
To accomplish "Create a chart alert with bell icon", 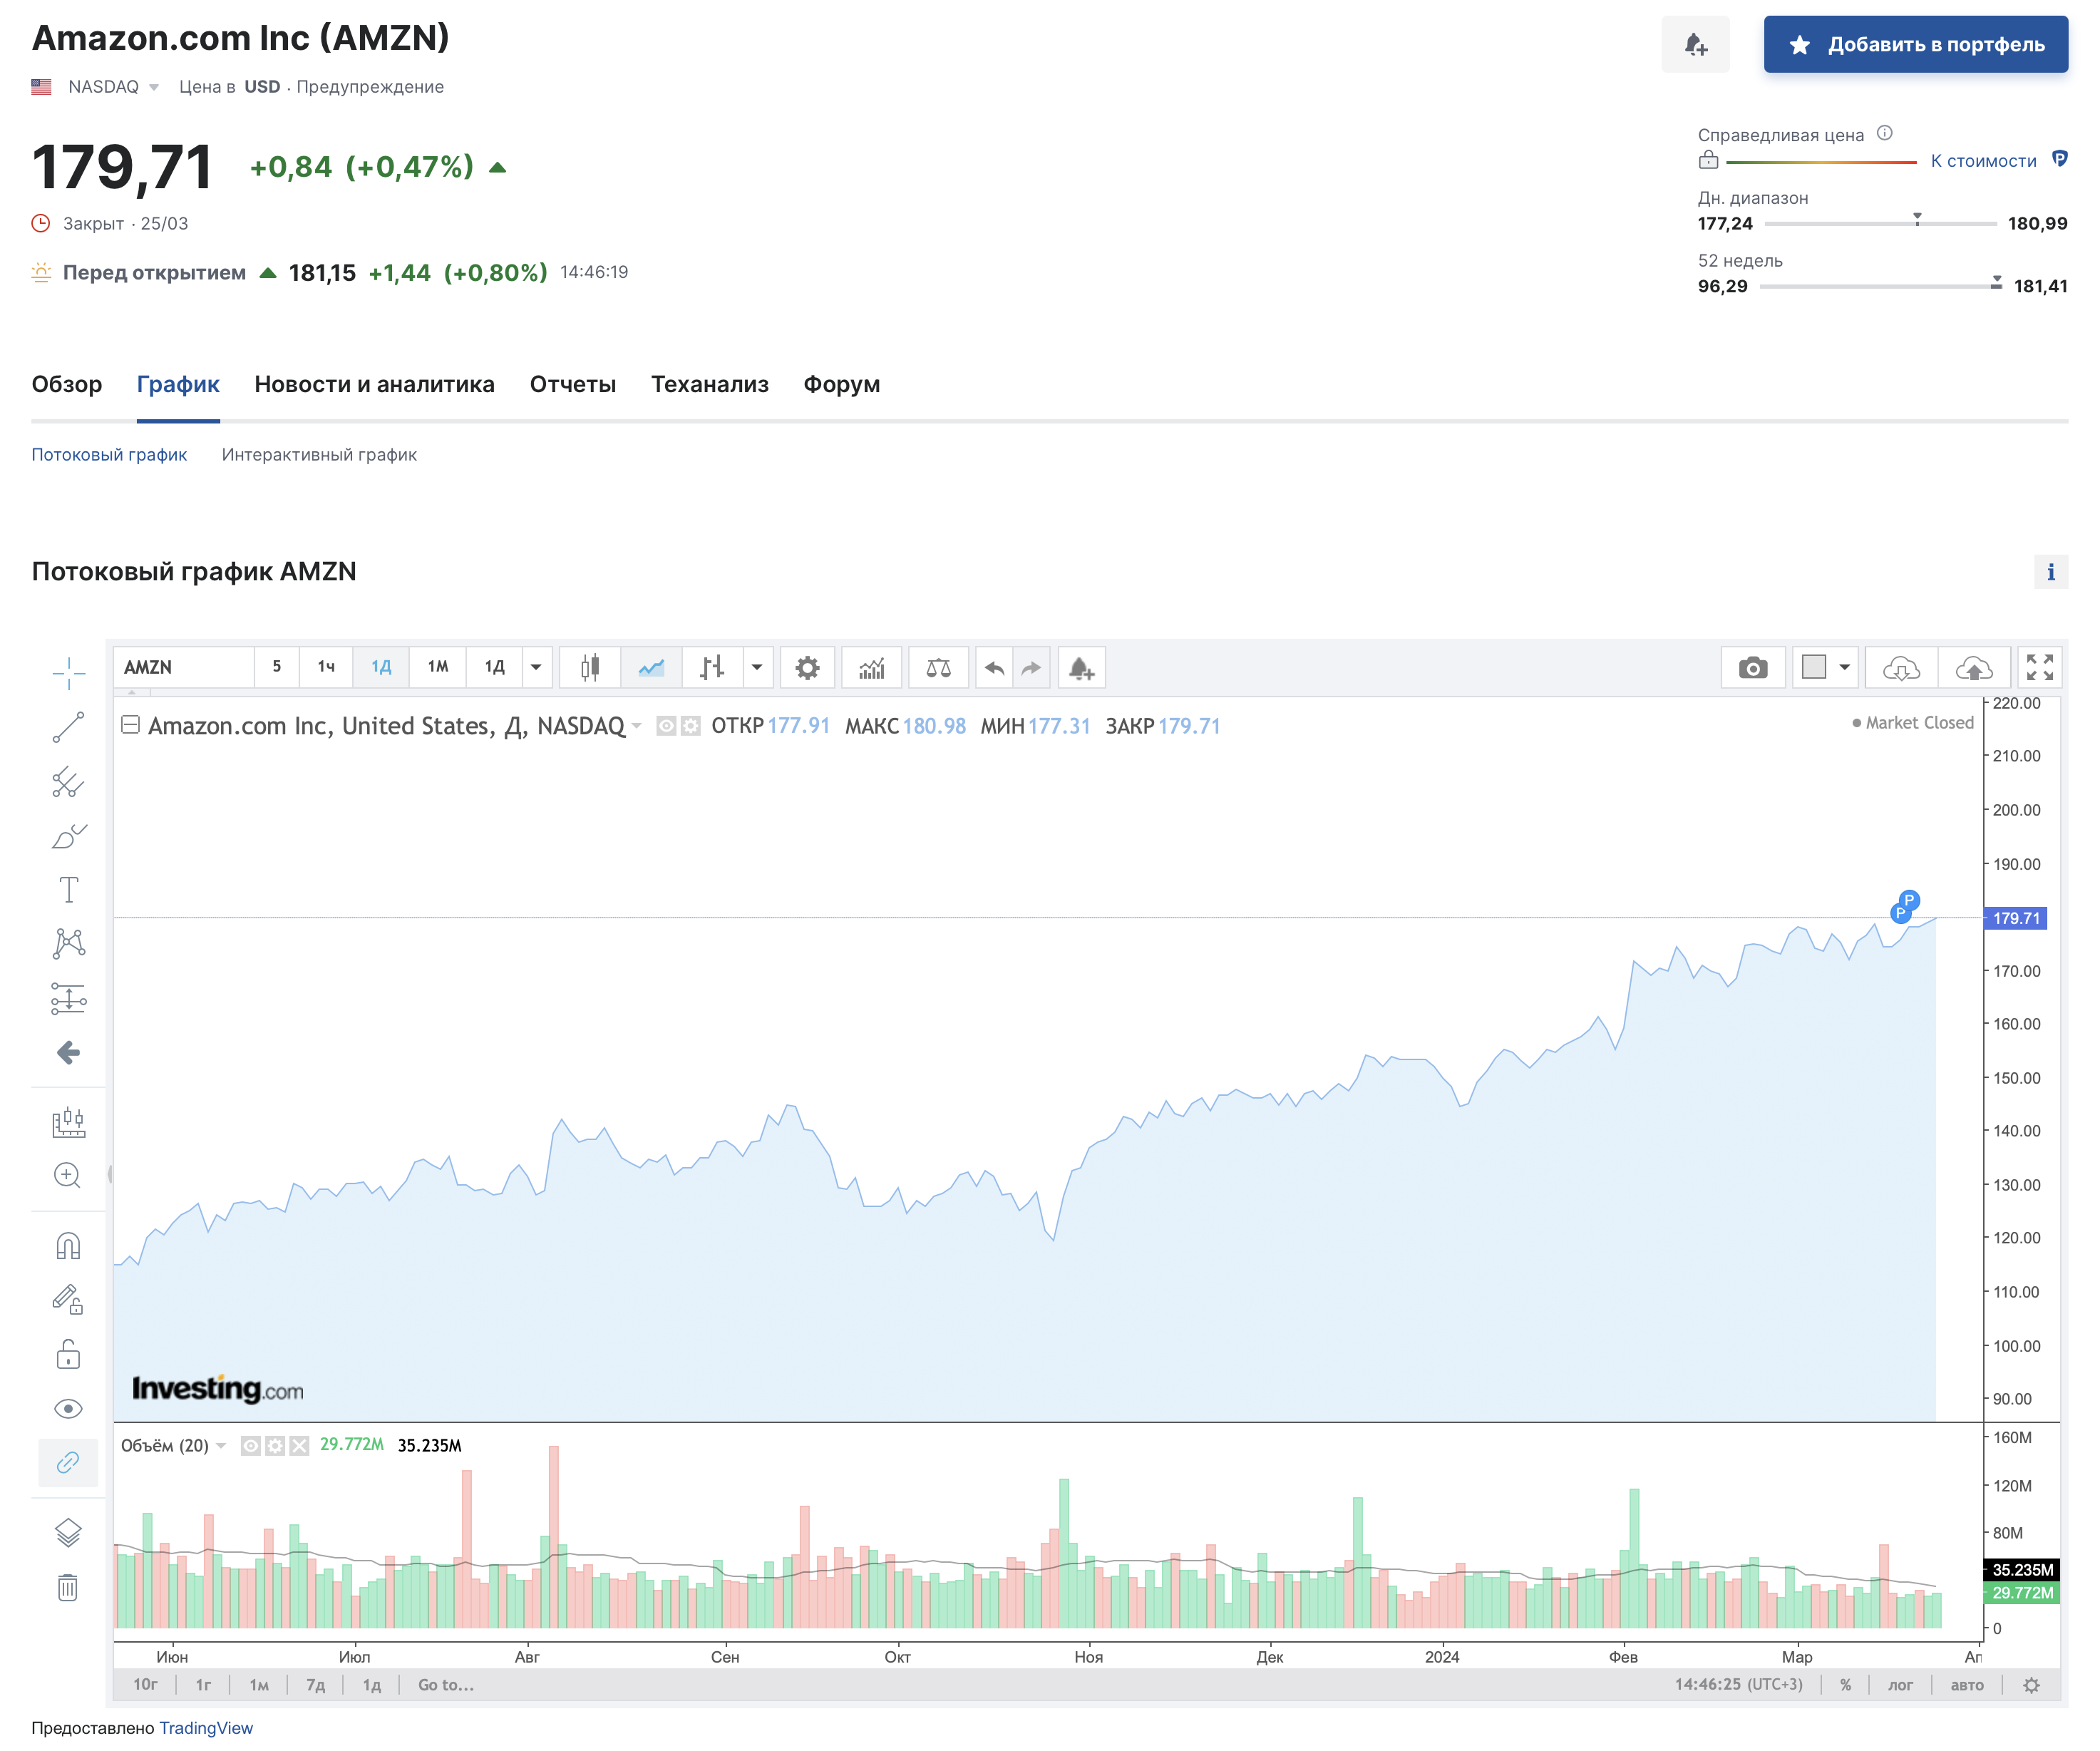I will (1081, 667).
